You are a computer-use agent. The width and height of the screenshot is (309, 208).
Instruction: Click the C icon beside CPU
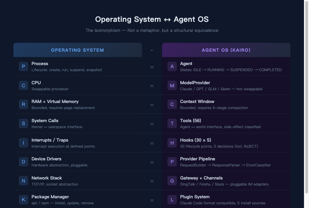(24, 86)
